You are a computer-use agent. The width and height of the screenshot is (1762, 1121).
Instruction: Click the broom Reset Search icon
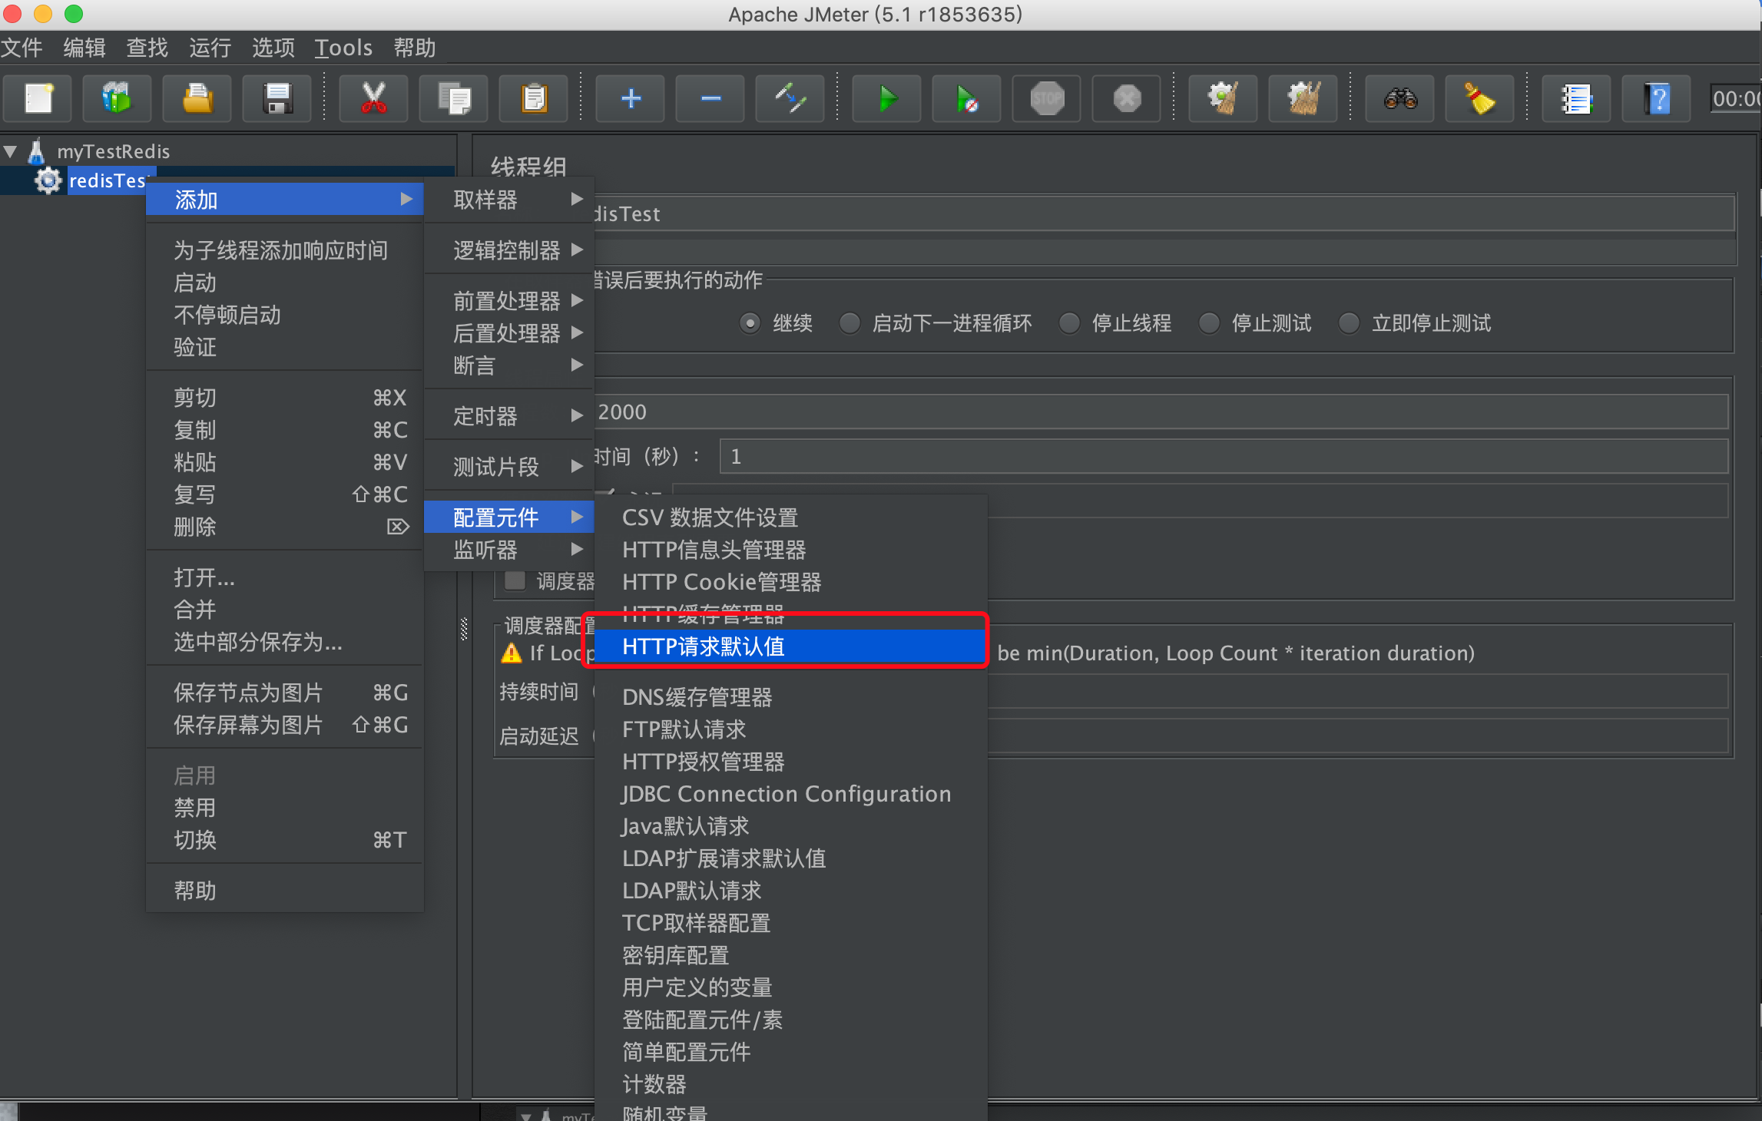tap(1479, 99)
